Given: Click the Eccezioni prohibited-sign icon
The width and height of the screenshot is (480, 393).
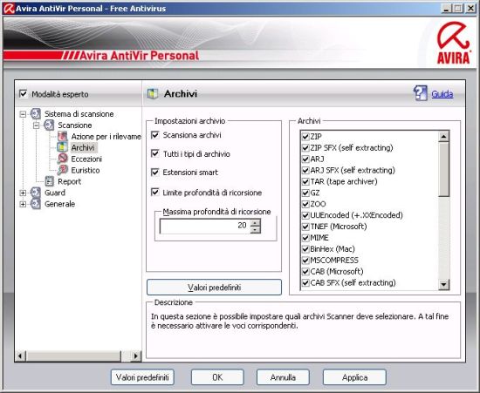Looking at the screenshot, I should tap(63, 159).
